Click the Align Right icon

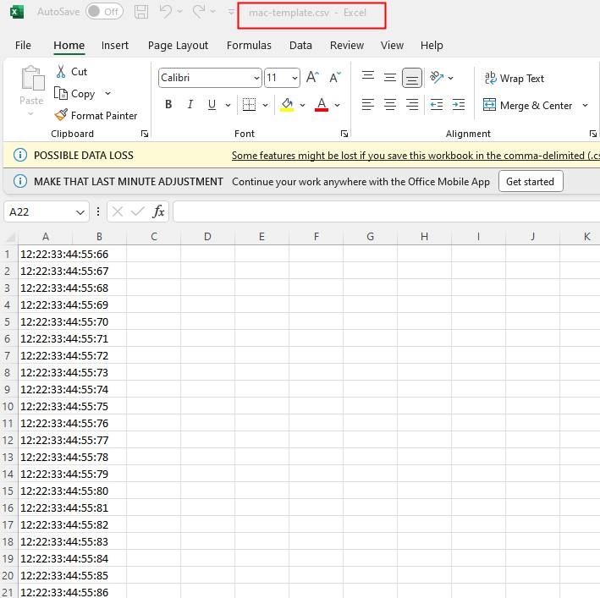[x=412, y=104]
